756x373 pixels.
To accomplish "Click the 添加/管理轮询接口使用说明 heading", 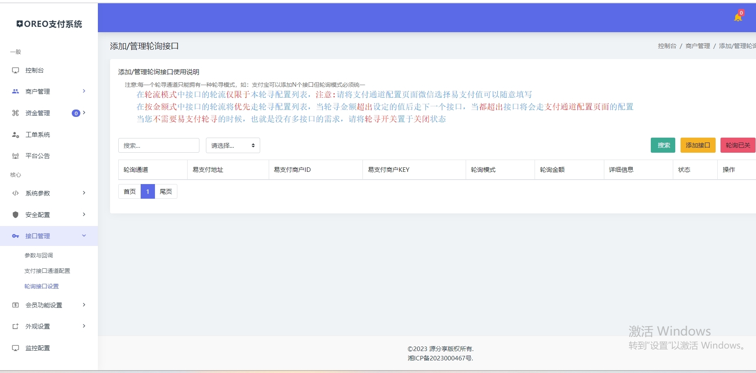I will (x=159, y=72).
